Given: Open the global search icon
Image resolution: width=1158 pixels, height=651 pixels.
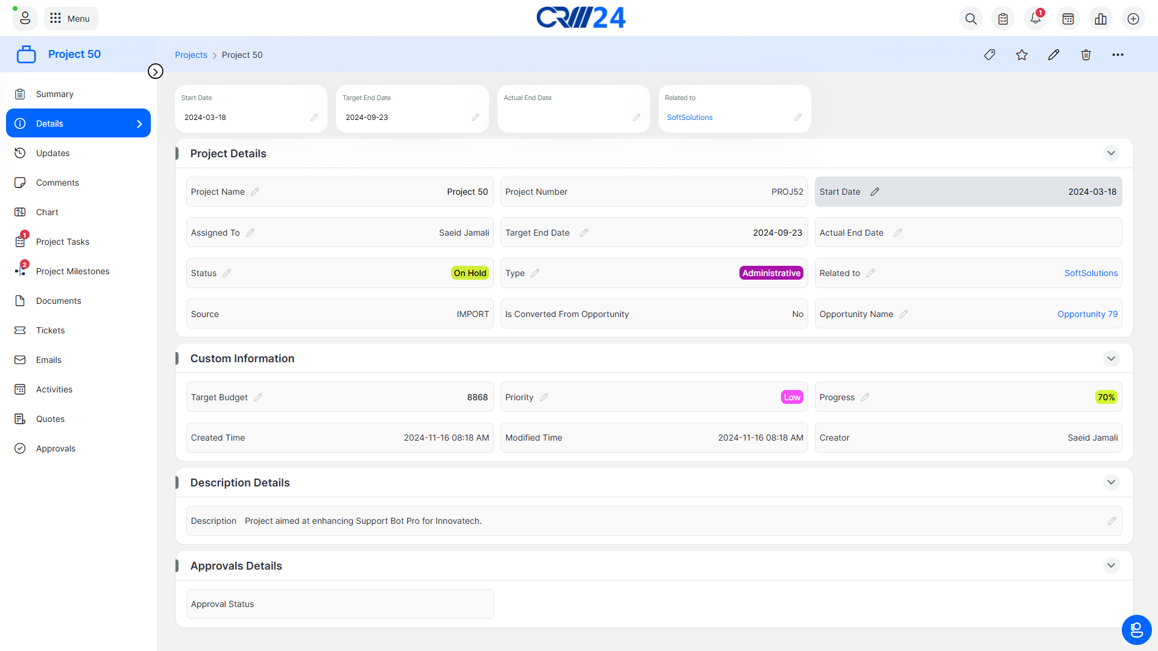Looking at the screenshot, I should coord(970,19).
